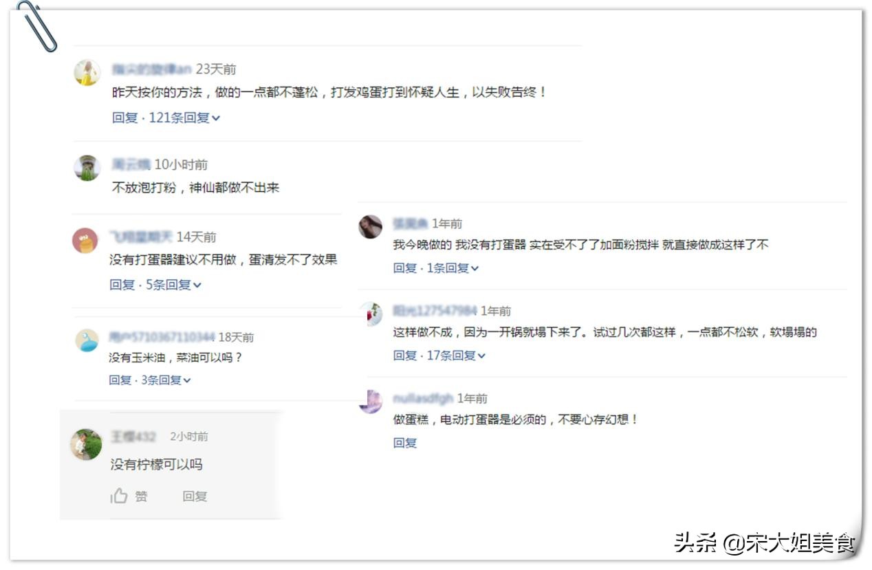Click nuliasdfgh's avatar picture
The height and width of the screenshot is (570, 872).
point(371,401)
